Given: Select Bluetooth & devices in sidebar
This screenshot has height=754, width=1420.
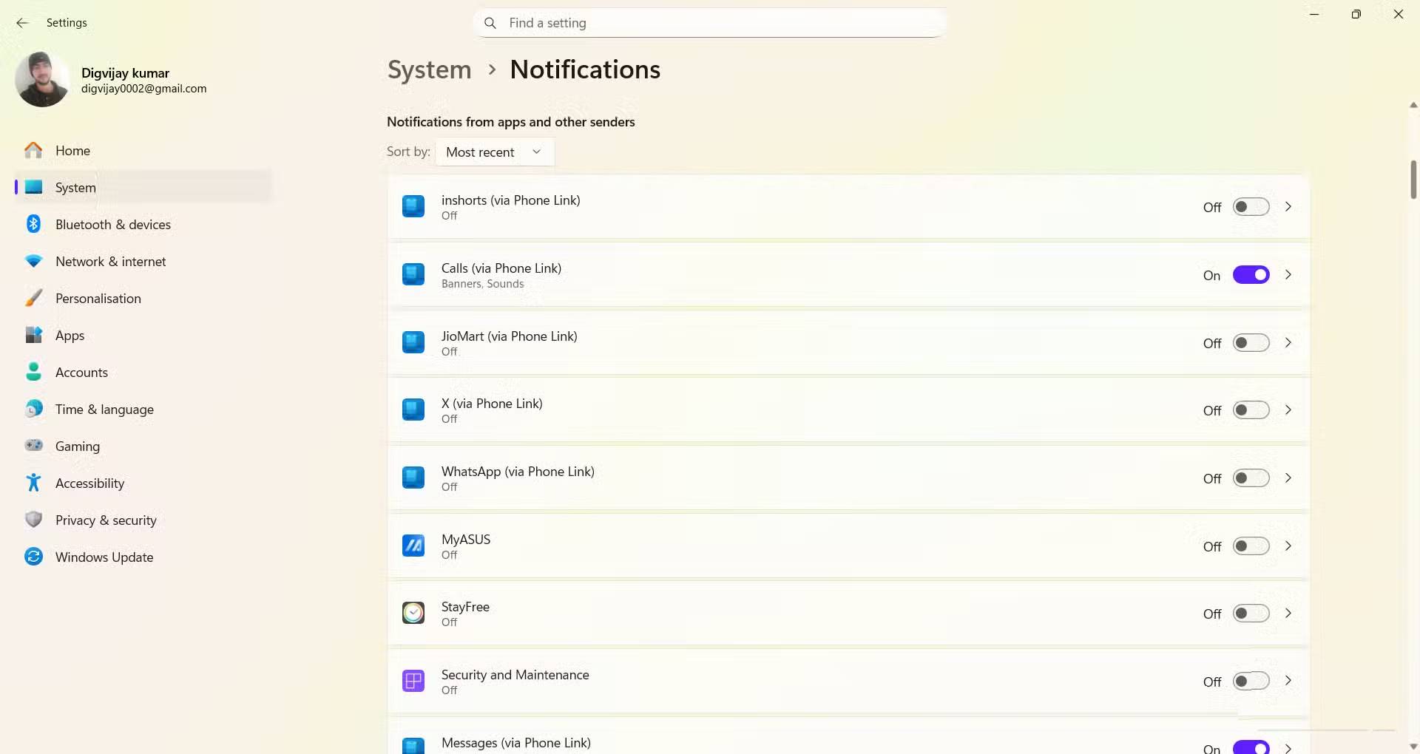Looking at the screenshot, I should (143, 225).
